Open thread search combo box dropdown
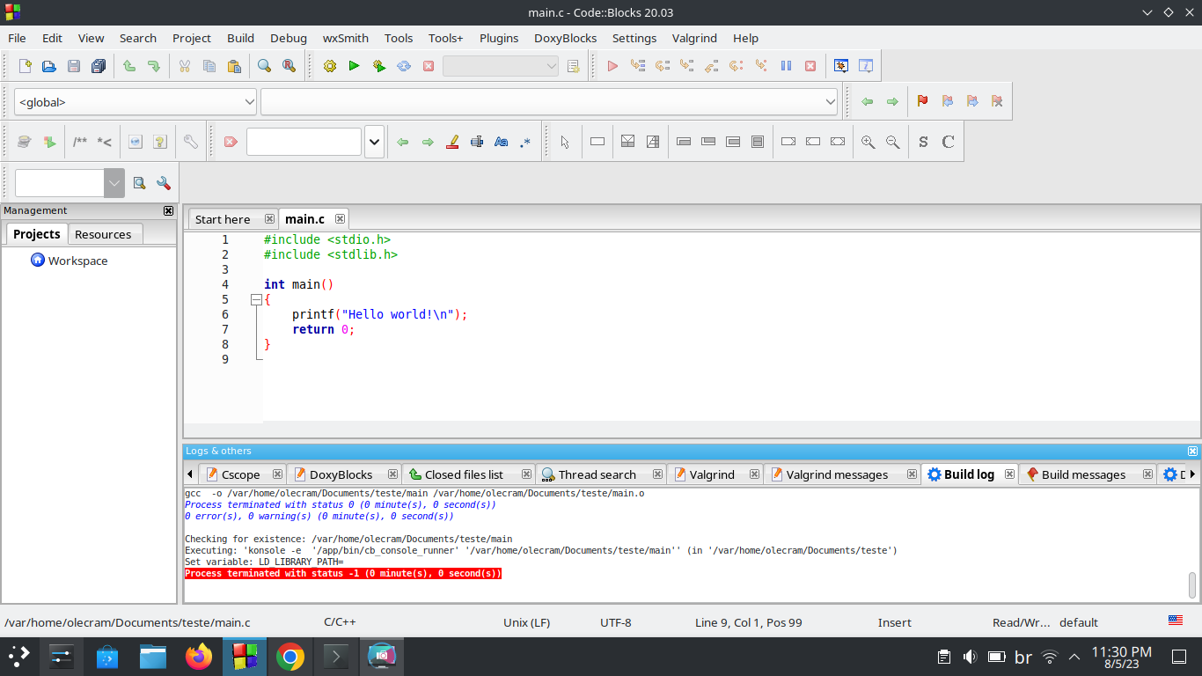1202x676 pixels. [x=114, y=183]
